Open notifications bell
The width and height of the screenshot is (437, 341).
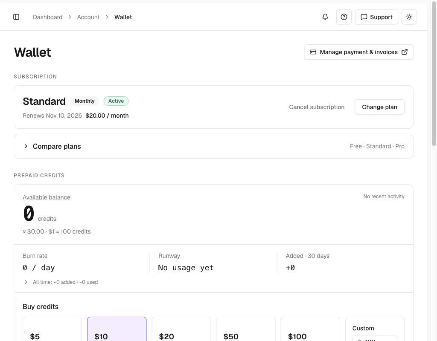325,17
